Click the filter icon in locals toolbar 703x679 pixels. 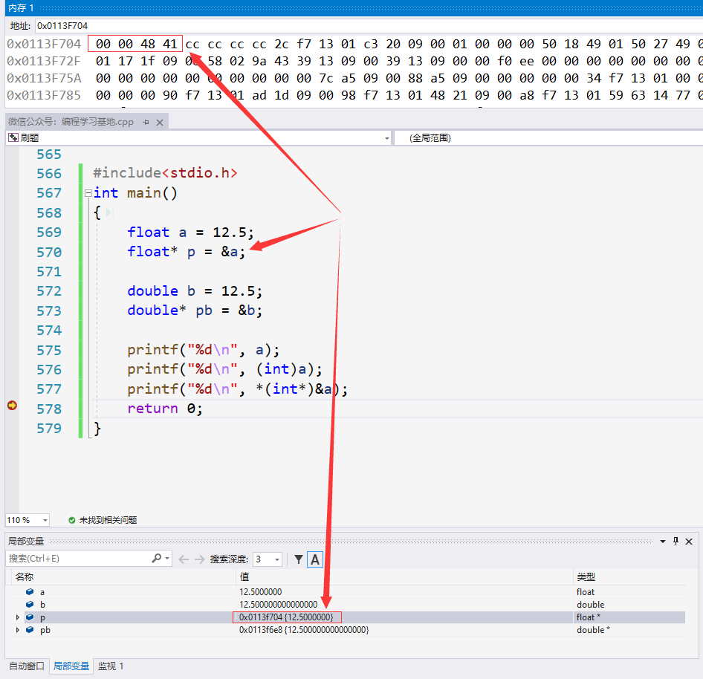(x=298, y=559)
